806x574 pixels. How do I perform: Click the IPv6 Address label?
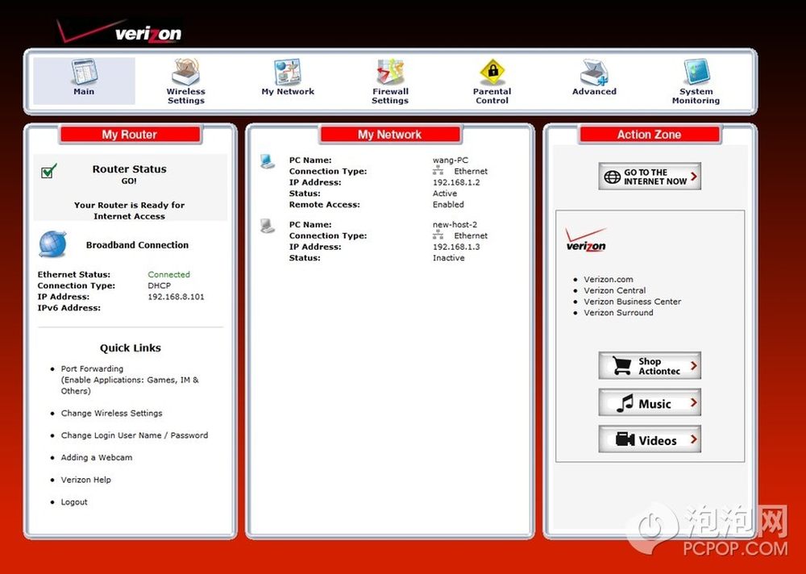click(69, 308)
